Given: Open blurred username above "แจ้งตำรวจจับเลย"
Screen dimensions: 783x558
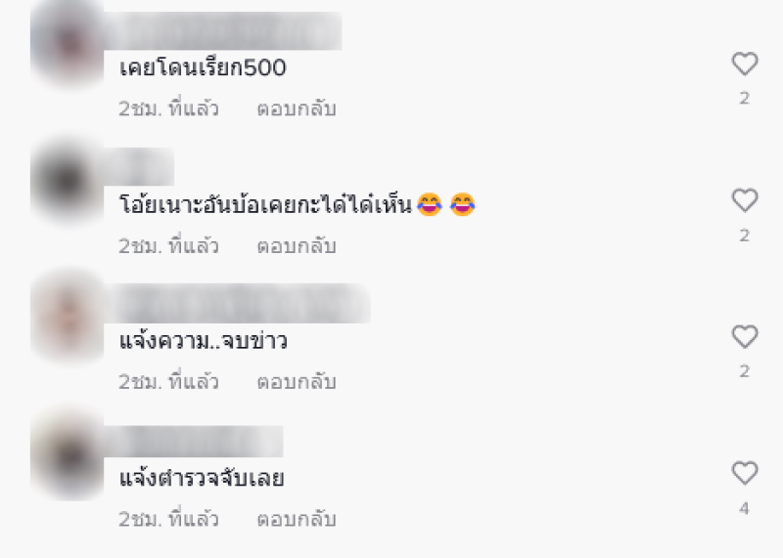Looking at the screenshot, I should pyautogui.click(x=194, y=442).
